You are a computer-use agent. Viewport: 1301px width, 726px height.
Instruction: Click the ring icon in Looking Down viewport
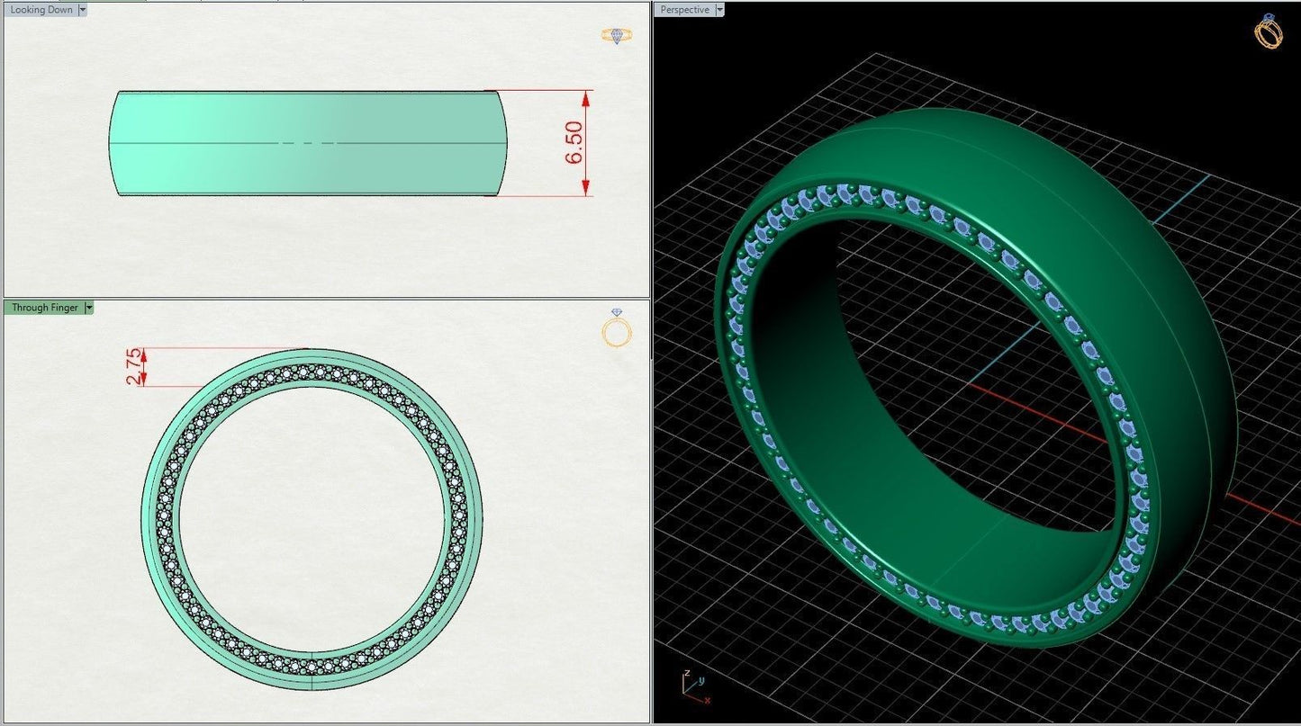617,35
